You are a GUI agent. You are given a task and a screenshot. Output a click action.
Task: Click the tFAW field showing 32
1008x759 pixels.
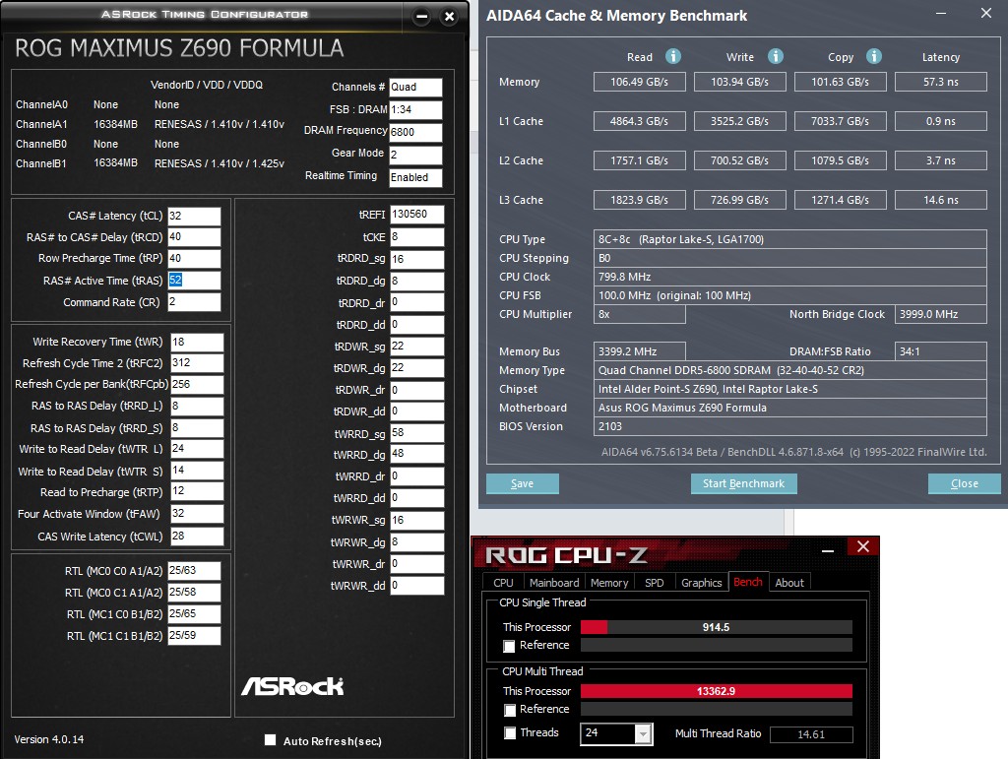(x=197, y=514)
